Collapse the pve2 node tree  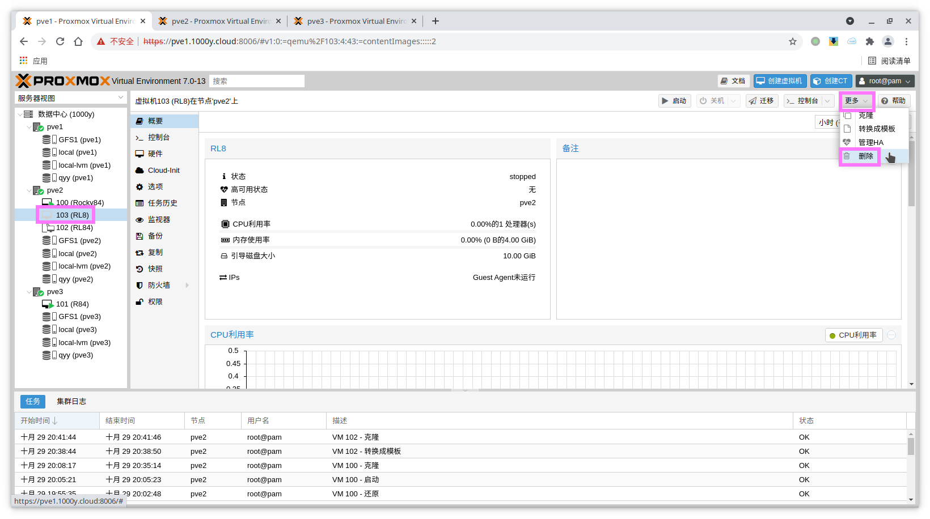29,190
